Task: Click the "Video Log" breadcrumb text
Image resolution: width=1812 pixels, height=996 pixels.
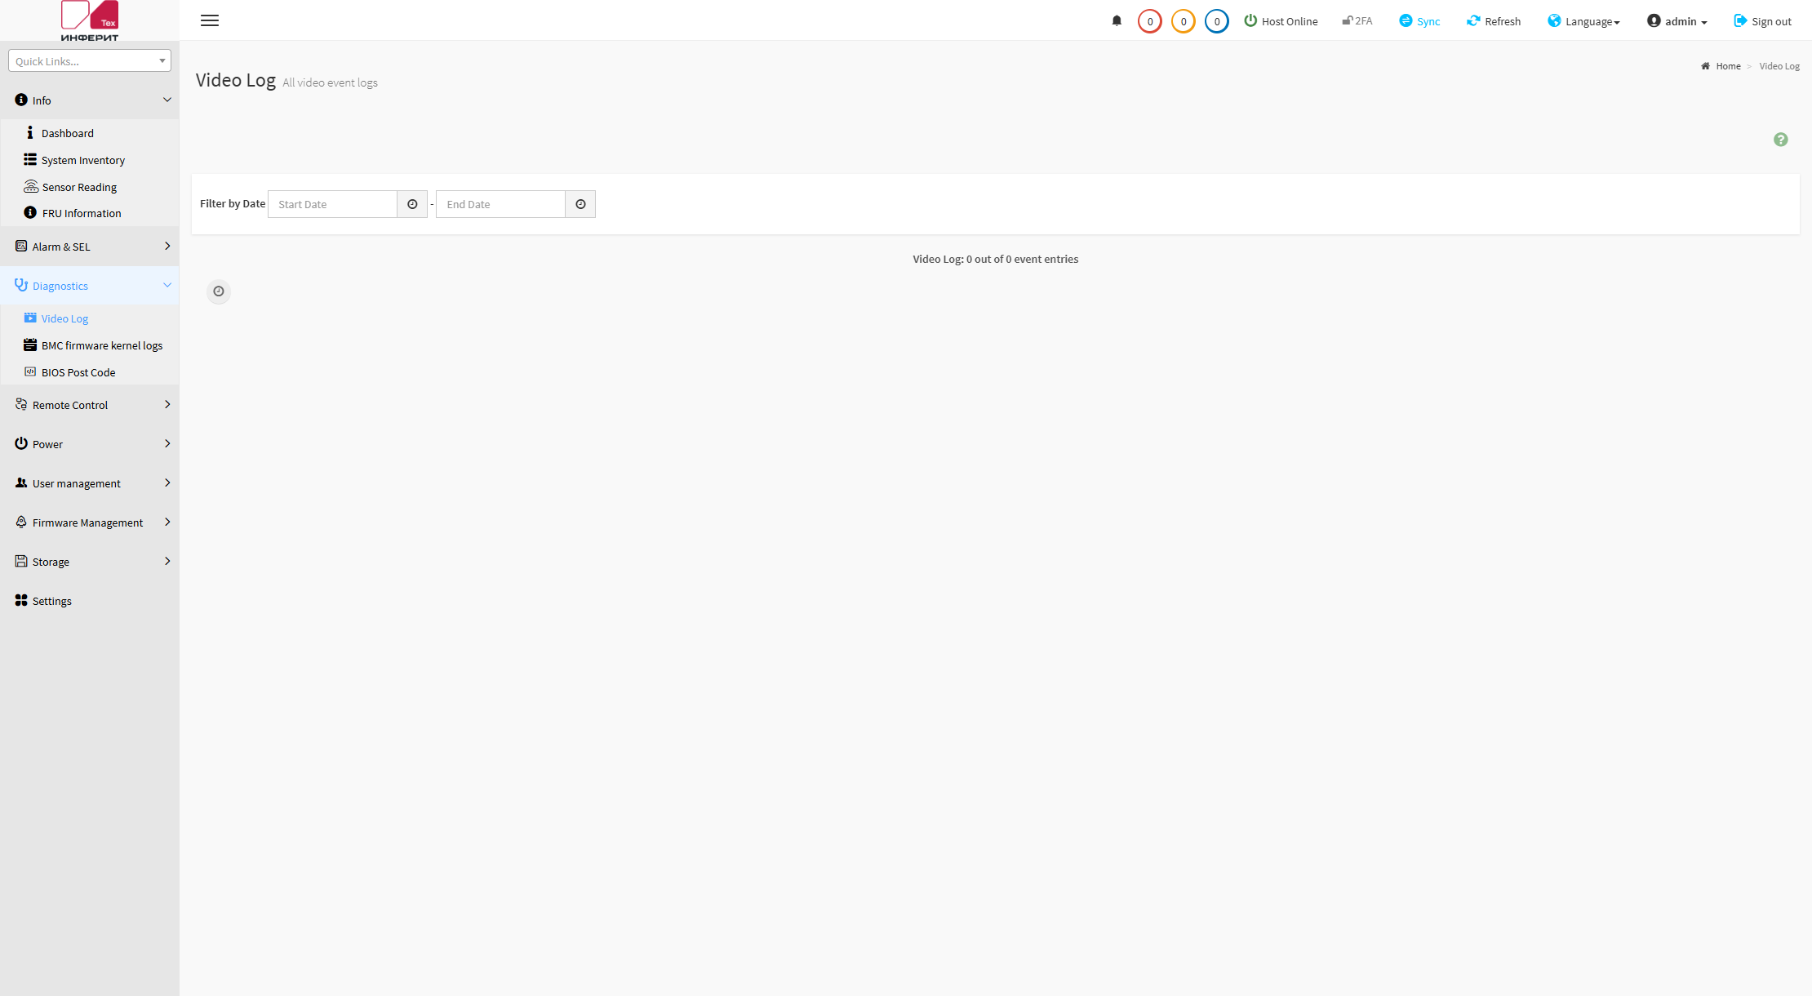Action: click(1779, 66)
